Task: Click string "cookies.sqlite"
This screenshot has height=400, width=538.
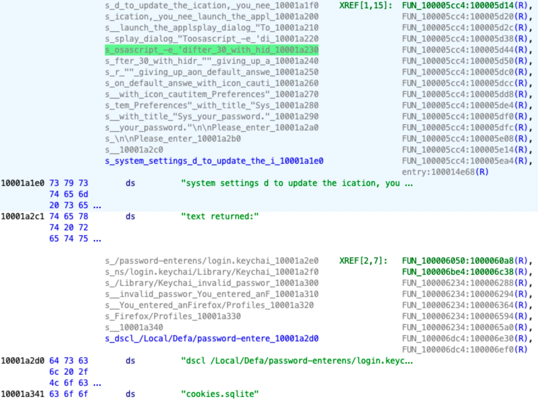Action: (x=220, y=394)
